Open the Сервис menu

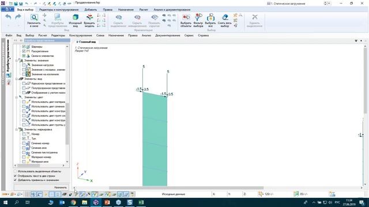(x=189, y=36)
